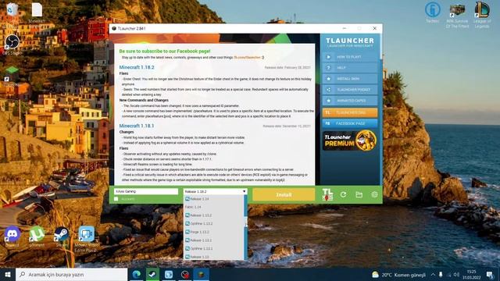Select Forge 1.13.2 version entry

(213, 232)
